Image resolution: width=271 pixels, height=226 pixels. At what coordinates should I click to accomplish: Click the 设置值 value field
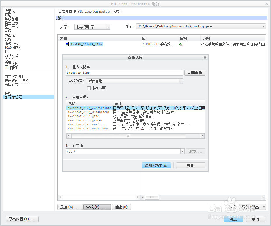[123, 151]
